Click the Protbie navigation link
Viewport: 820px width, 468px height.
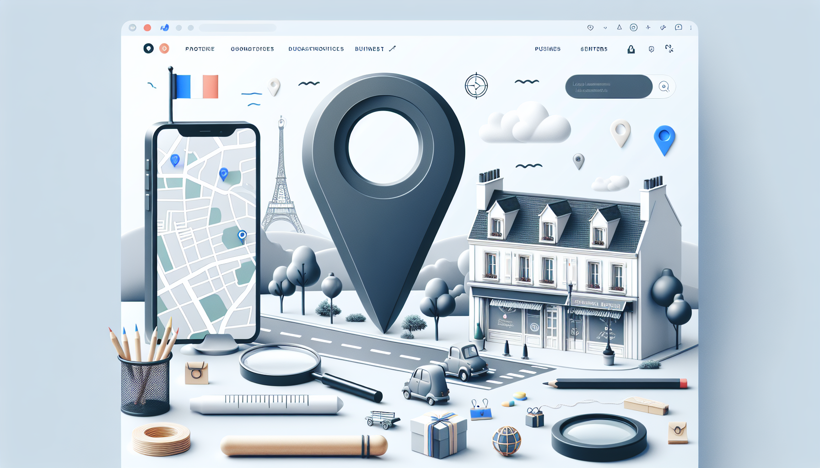(200, 48)
